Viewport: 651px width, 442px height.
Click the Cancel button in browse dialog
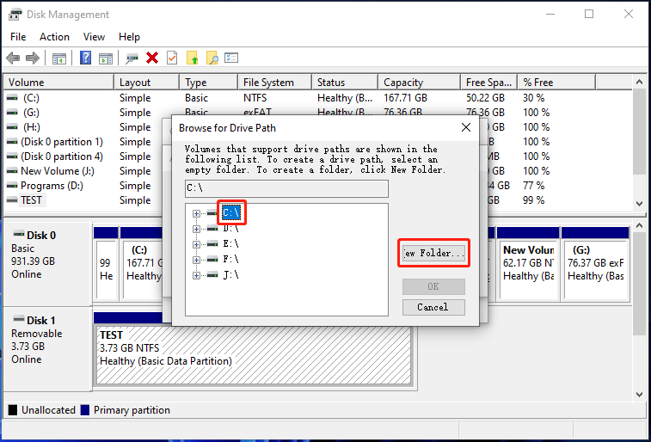coord(433,307)
